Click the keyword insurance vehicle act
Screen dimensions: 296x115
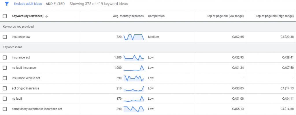point(26,78)
